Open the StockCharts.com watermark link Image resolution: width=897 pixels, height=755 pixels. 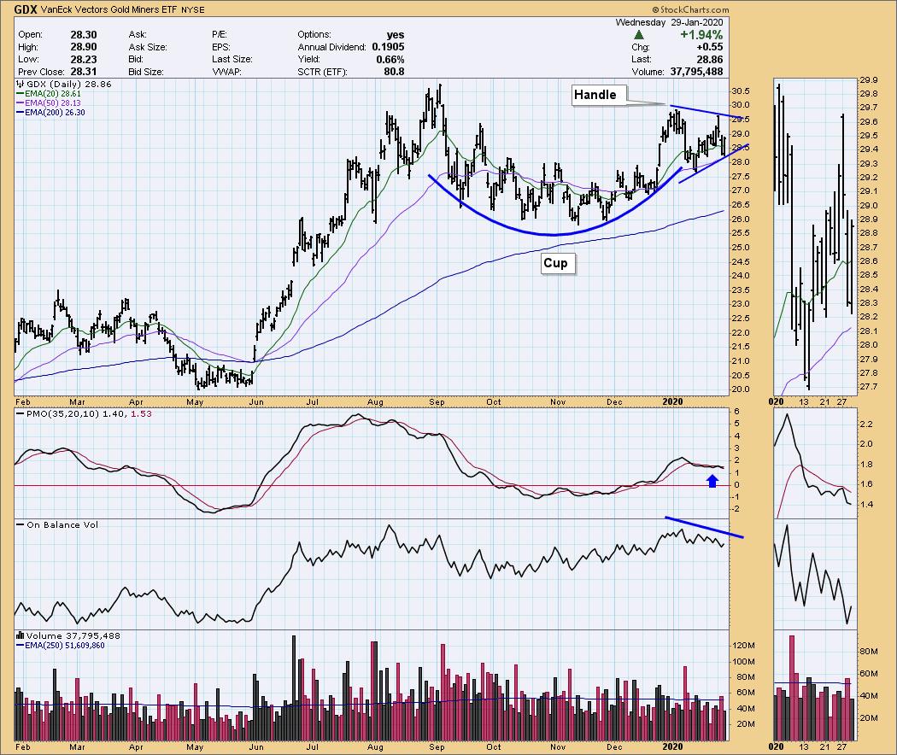pyautogui.click(x=690, y=9)
